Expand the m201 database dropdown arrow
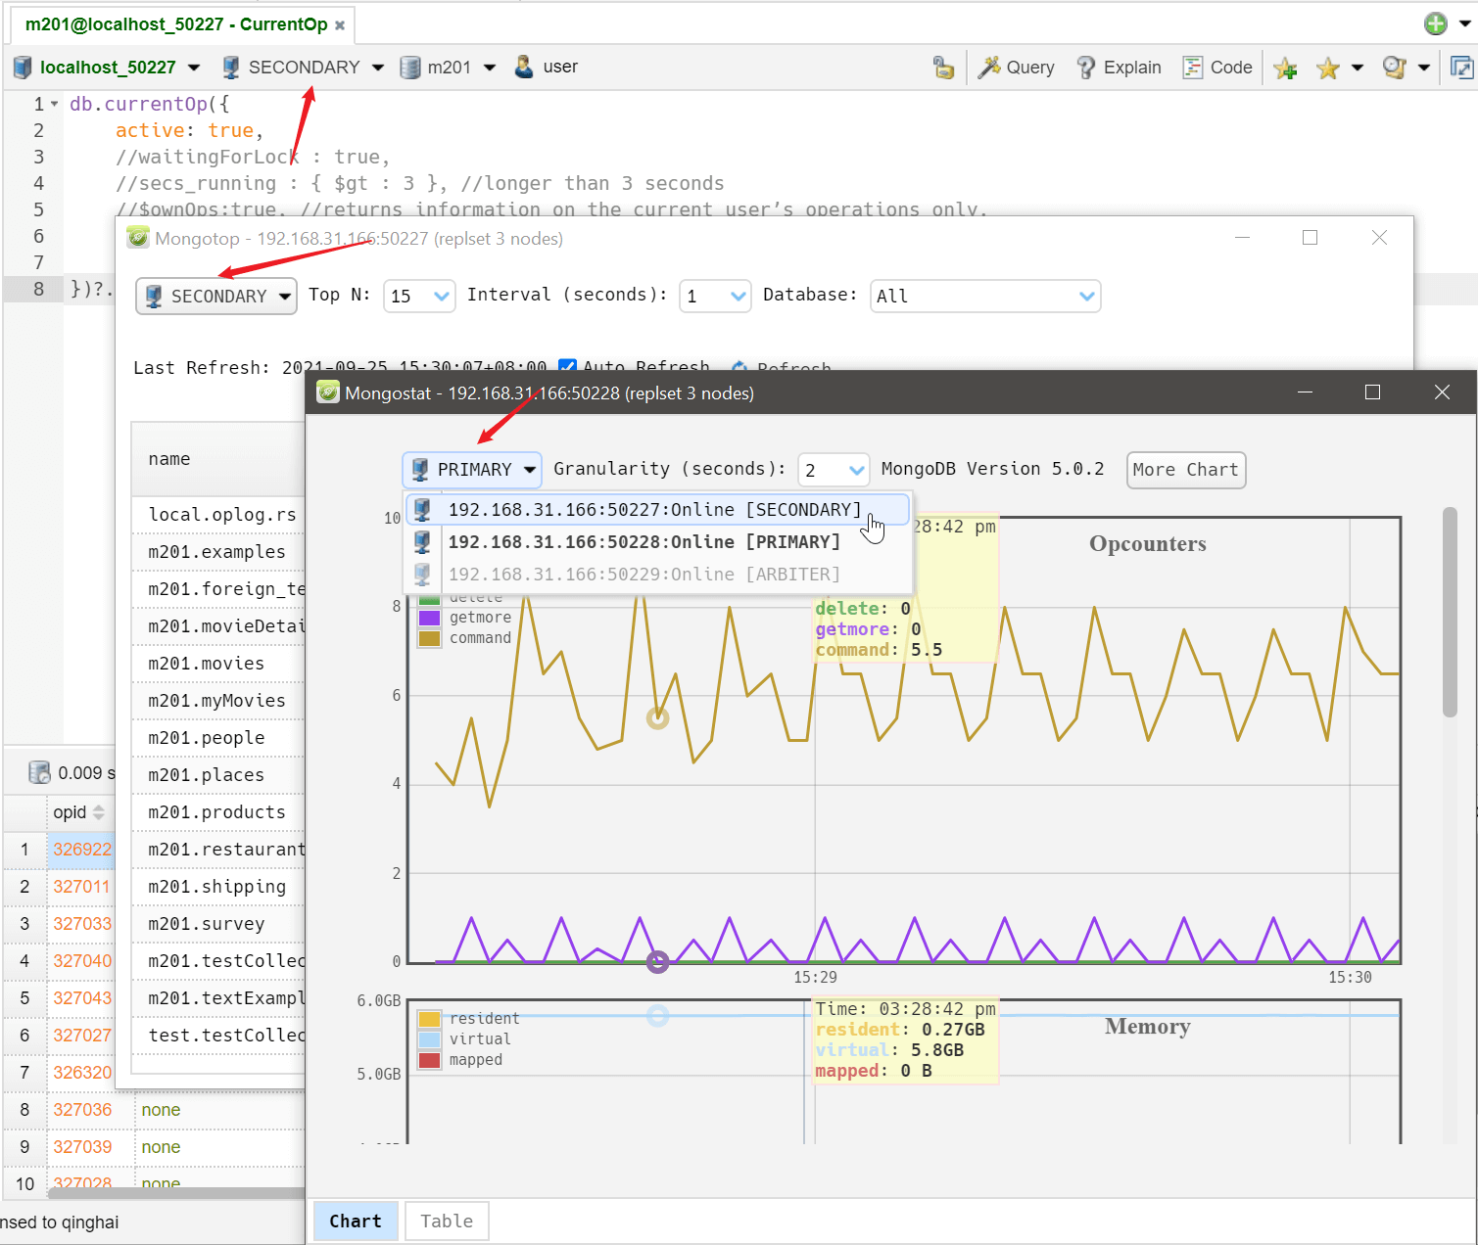Screen dimensions: 1478x1245 click(490, 68)
